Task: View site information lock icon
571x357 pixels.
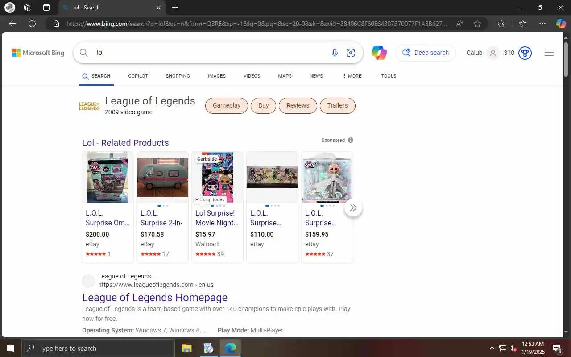Action: click(x=56, y=24)
